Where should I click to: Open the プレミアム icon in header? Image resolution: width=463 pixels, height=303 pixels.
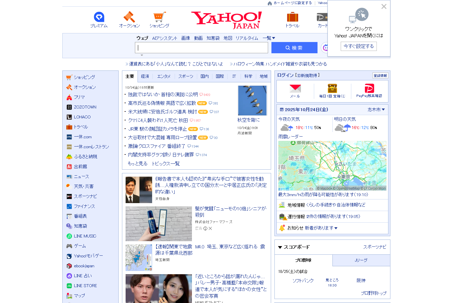point(99,17)
